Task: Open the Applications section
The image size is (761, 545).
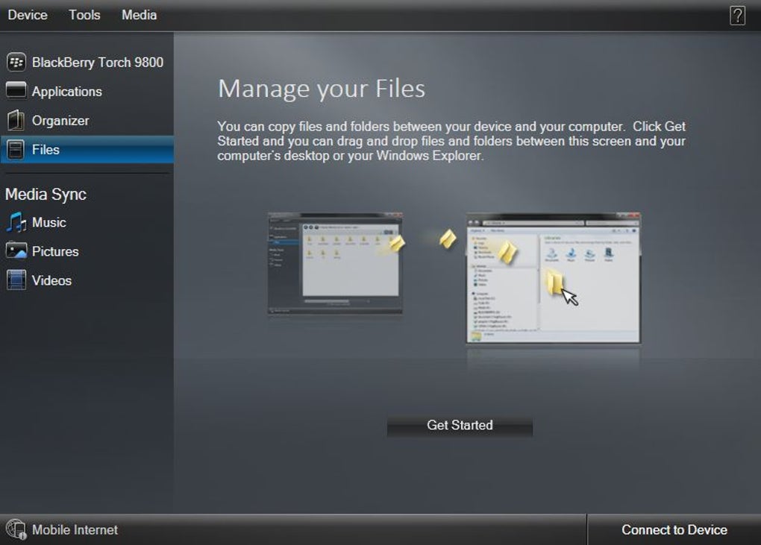Action: (67, 92)
